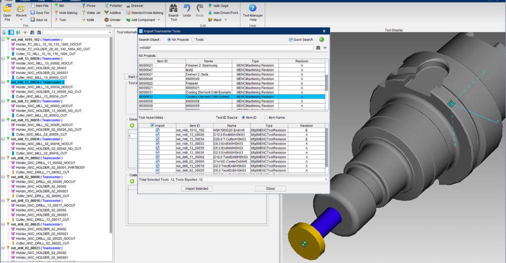Click green plus icon under the Drive section

132,125
